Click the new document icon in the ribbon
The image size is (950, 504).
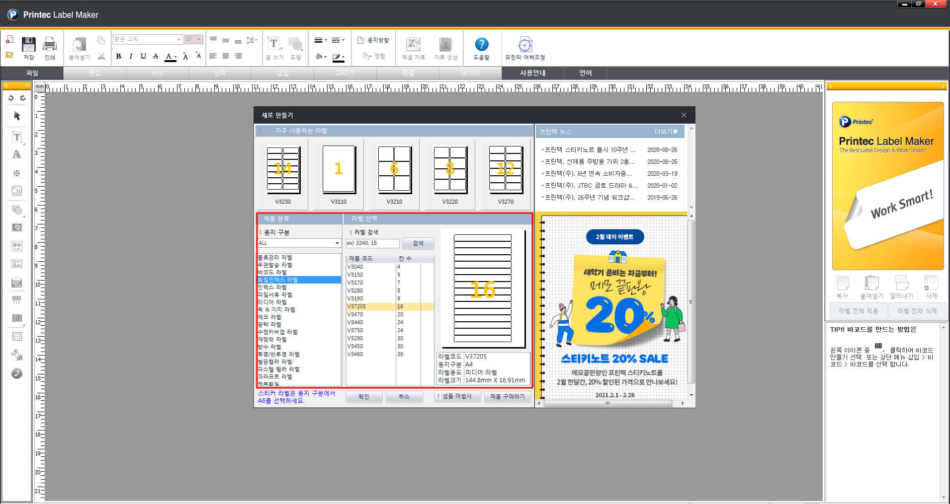(9, 40)
